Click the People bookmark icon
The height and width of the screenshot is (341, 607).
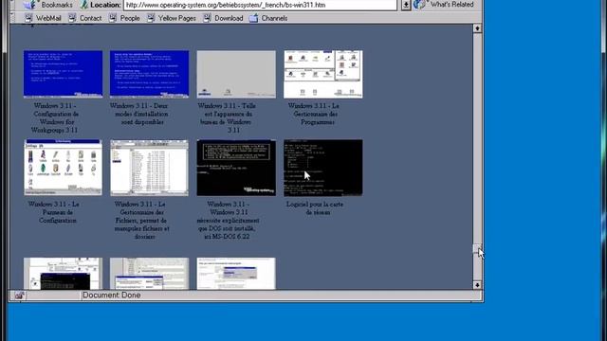point(113,18)
